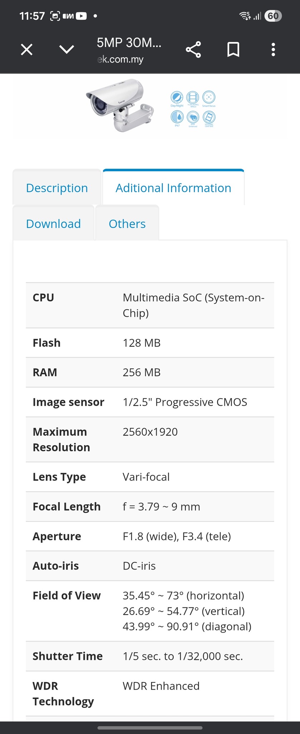Bookmark this page with the bookmark icon

pos(233,49)
